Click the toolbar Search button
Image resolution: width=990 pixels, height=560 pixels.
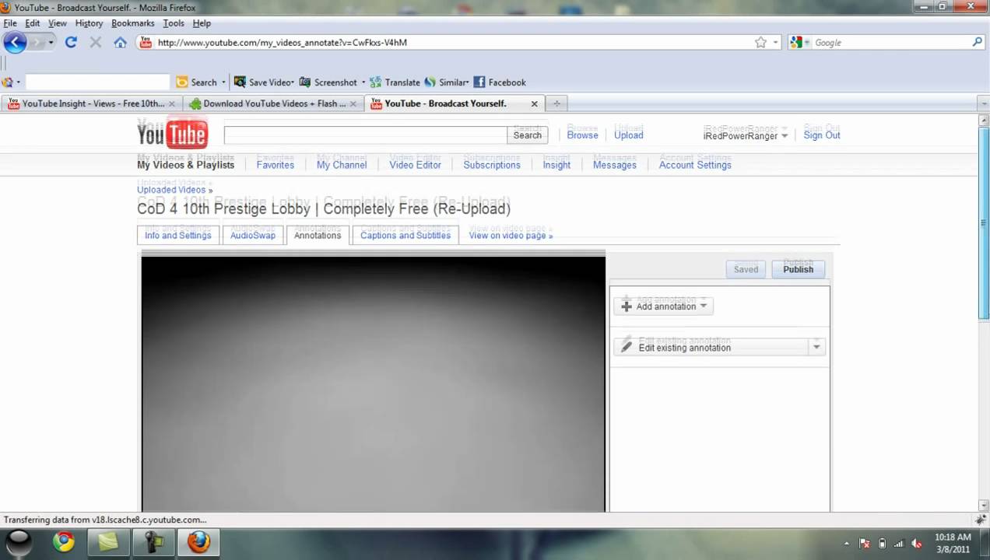[197, 82]
